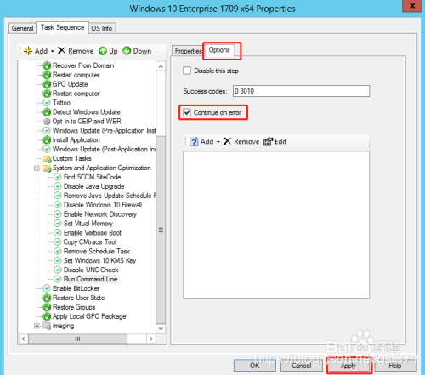This screenshot has width=425, height=375.
Task: Click the Find SCCM SiteCode step icon
Action: click(x=58, y=177)
